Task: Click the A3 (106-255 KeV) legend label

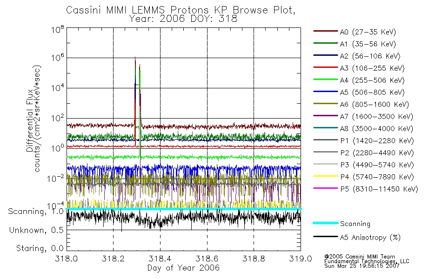Action: coord(372,68)
